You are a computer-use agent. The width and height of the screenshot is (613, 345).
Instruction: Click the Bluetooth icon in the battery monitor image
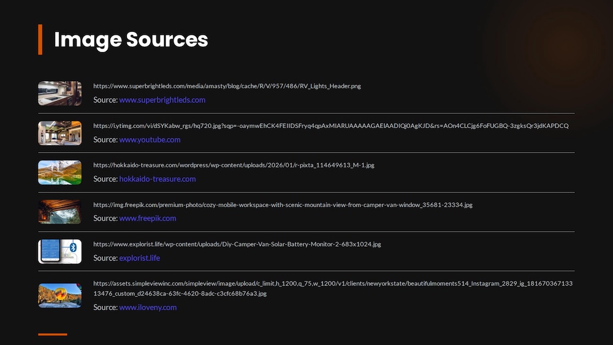[x=73, y=248]
